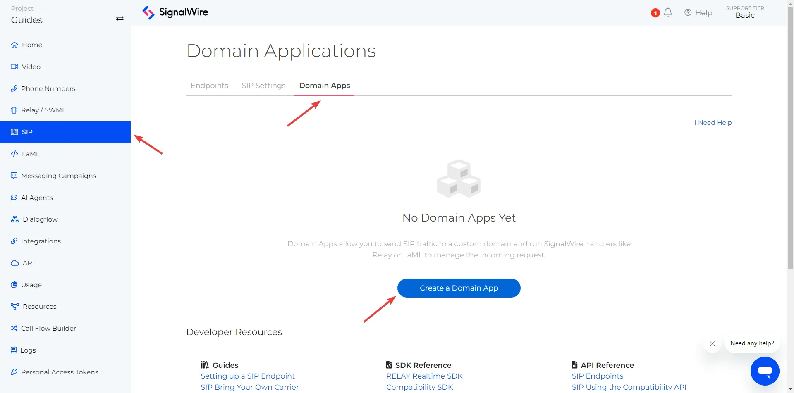Open the AI Agents section

[x=37, y=198]
